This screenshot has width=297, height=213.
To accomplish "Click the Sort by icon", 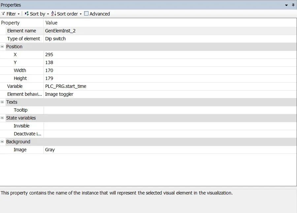I will pyautogui.click(x=27, y=14).
